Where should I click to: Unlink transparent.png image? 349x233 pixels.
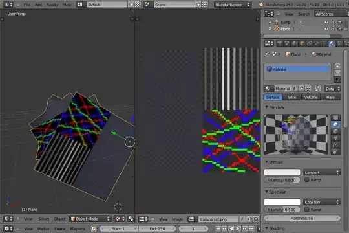point(256,219)
